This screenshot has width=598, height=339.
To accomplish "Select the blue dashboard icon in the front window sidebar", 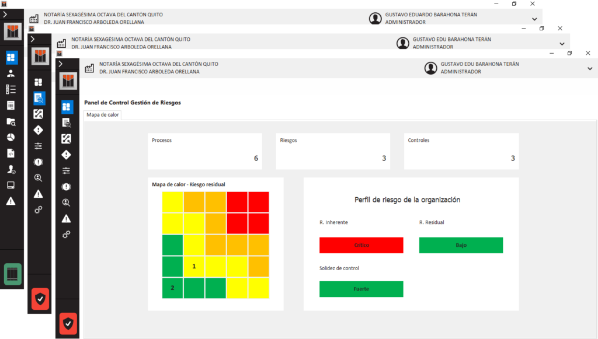I will pos(67,107).
